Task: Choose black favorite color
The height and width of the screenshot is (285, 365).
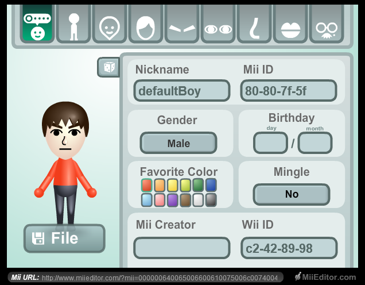Action: [x=211, y=200]
